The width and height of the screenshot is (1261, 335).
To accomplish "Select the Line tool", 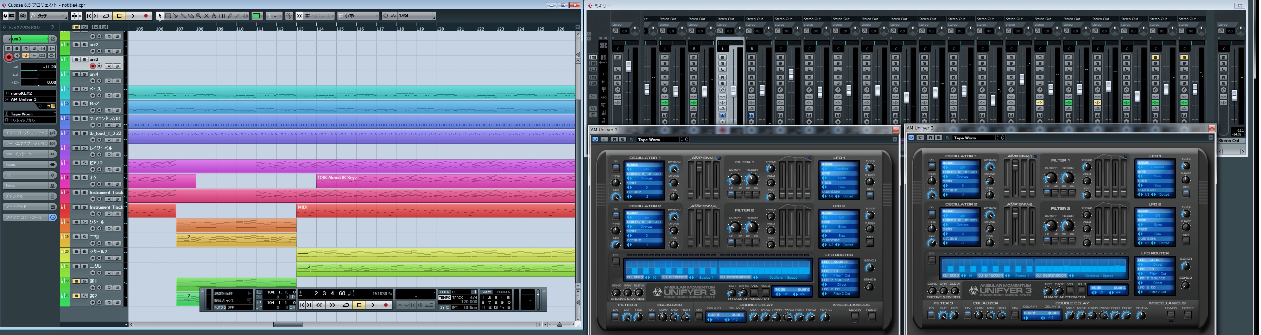I will [238, 16].
